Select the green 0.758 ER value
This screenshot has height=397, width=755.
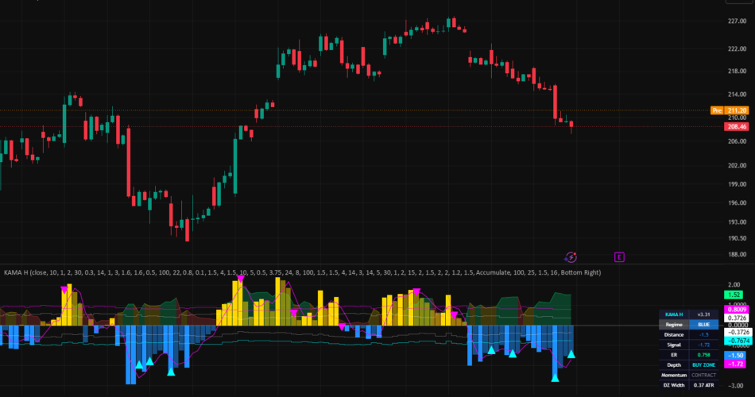point(703,355)
